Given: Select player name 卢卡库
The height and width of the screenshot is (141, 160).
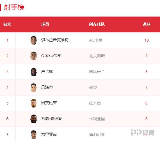Looking at the screenshot, I should tap(47, 71).
